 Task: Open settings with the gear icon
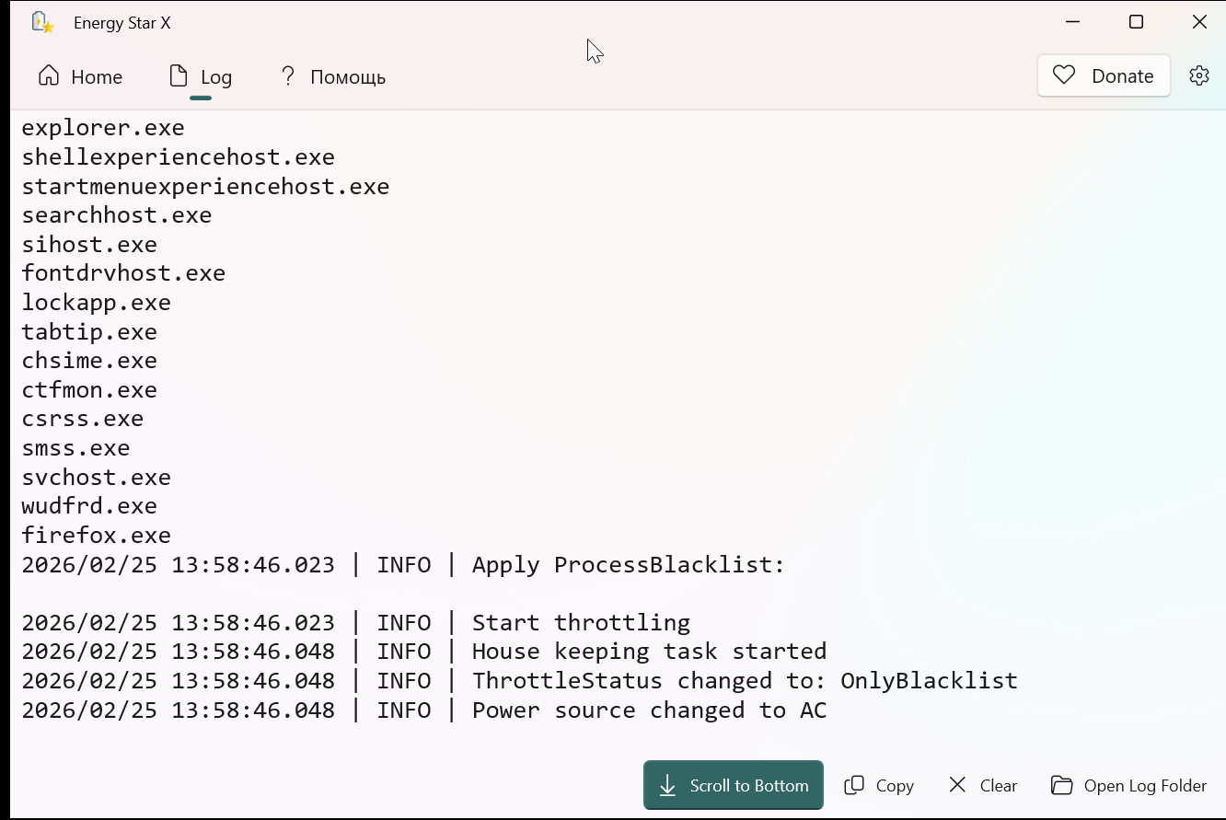(1198, 76)
